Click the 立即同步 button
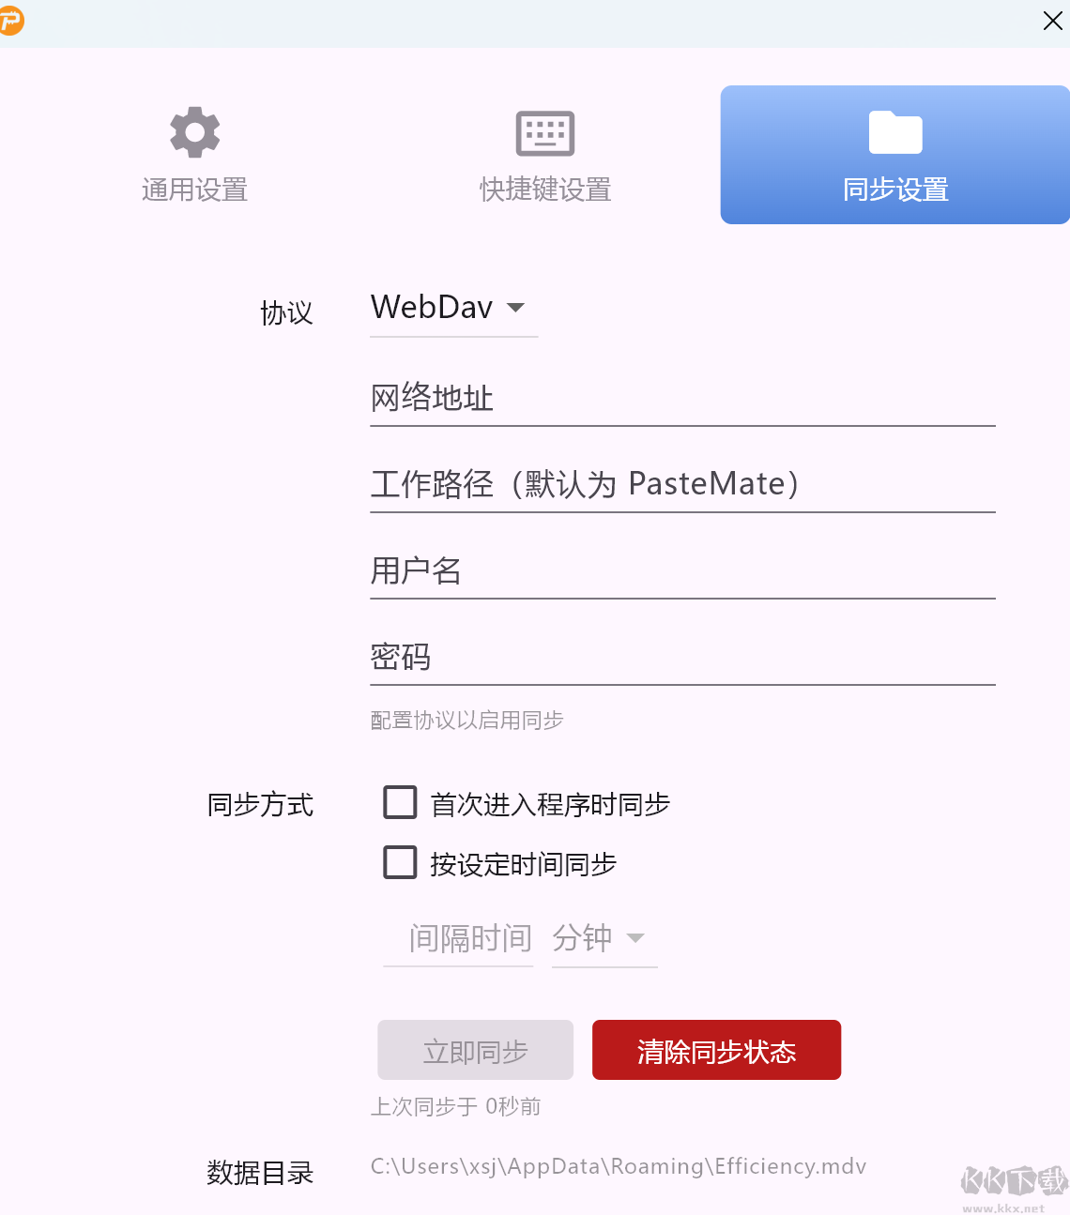 [475, 1050]
